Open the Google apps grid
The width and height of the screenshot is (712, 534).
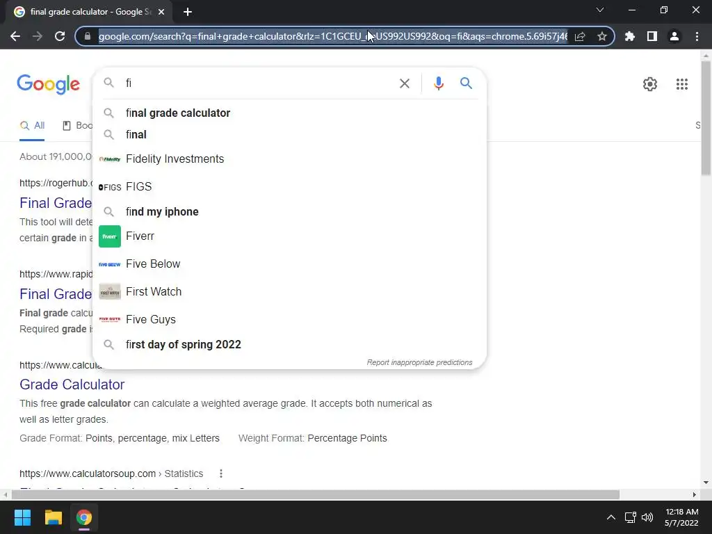pyautogui.click(x=681, y=84)
